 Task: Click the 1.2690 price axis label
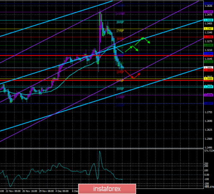[208, 121]
